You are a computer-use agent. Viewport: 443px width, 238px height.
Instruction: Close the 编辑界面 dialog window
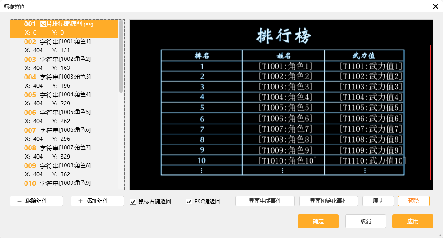tap(435, 6)
